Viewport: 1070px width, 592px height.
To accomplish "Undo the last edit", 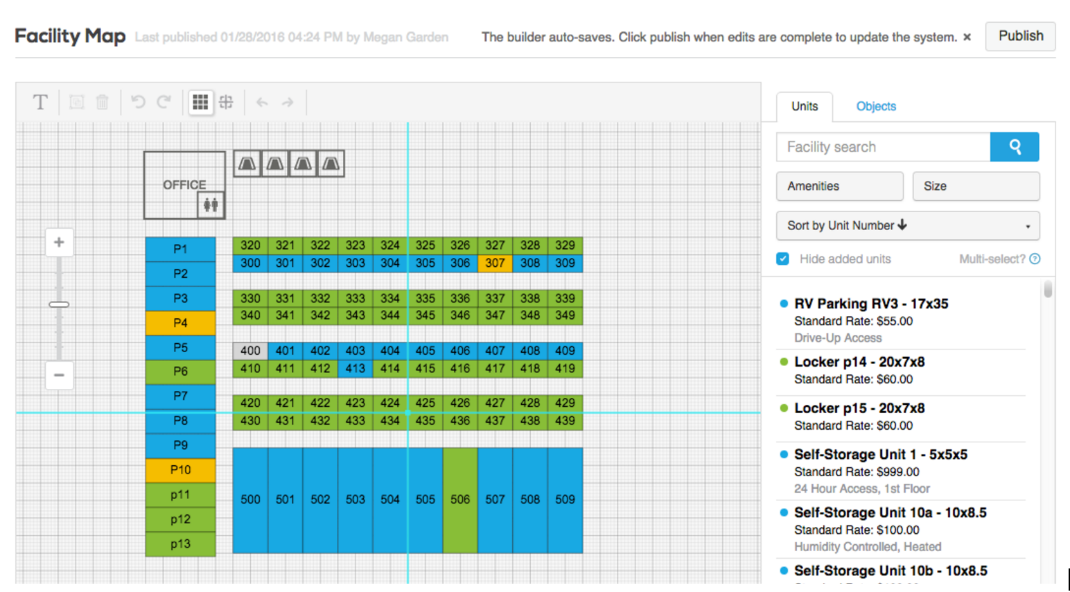I will click(x=138, y=103).
